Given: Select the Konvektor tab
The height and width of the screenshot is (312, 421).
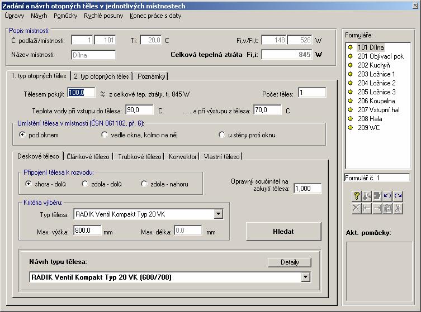Looking at the screenshot, I should 183,157.
